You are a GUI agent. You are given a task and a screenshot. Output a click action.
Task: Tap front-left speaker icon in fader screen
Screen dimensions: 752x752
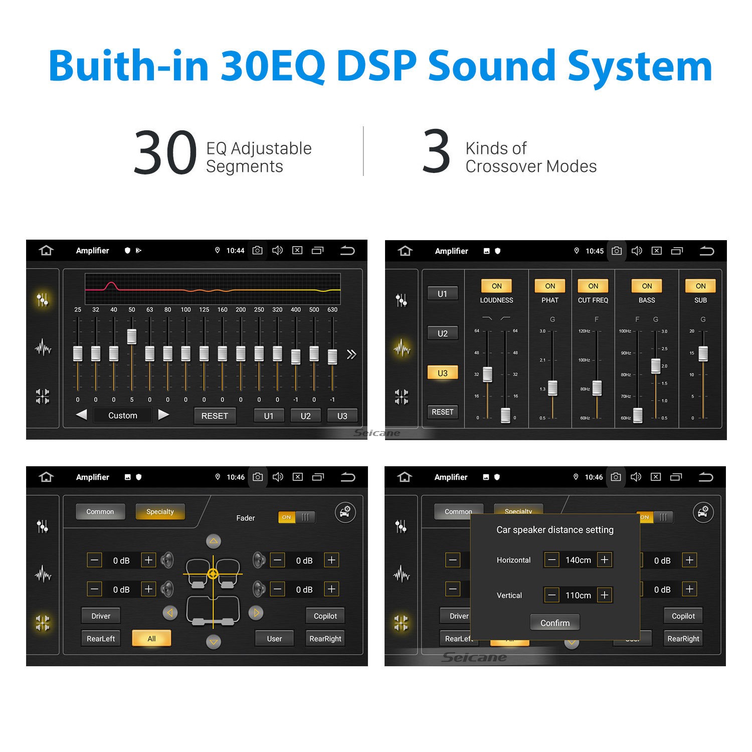(x=167, y=560)
